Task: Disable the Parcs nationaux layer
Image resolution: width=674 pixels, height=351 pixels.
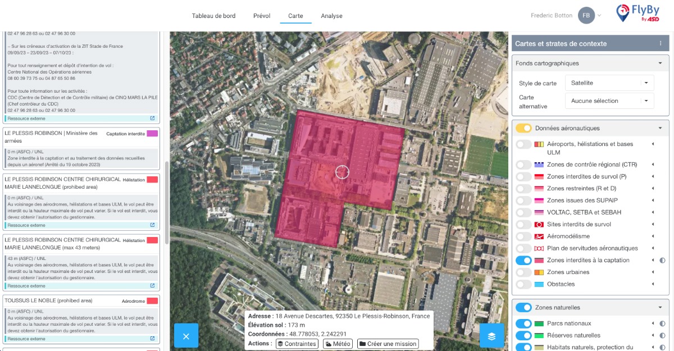Action: (x=523, y=323)
